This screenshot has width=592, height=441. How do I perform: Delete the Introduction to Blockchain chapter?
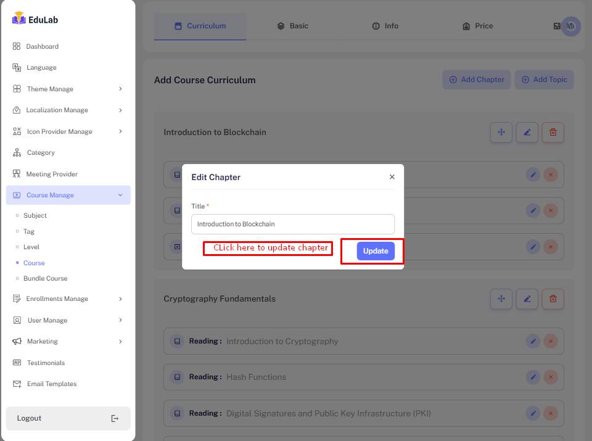click(x=553, y=132)
